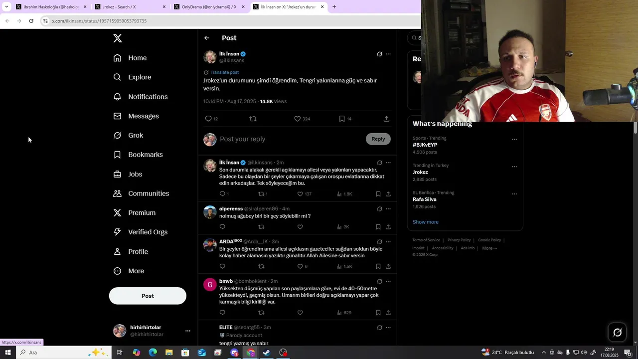This screenshot has width=638, height=359.
Task: Open more options on main post
Action: (x=388, y=54)
